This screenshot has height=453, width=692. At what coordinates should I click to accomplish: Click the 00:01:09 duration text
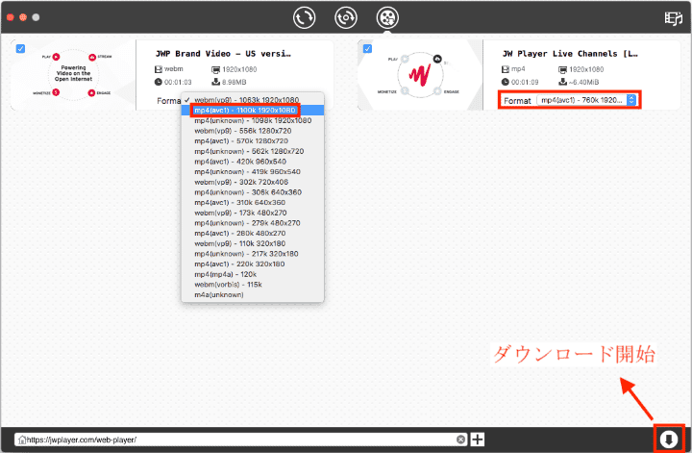click(x=525, y=82)
